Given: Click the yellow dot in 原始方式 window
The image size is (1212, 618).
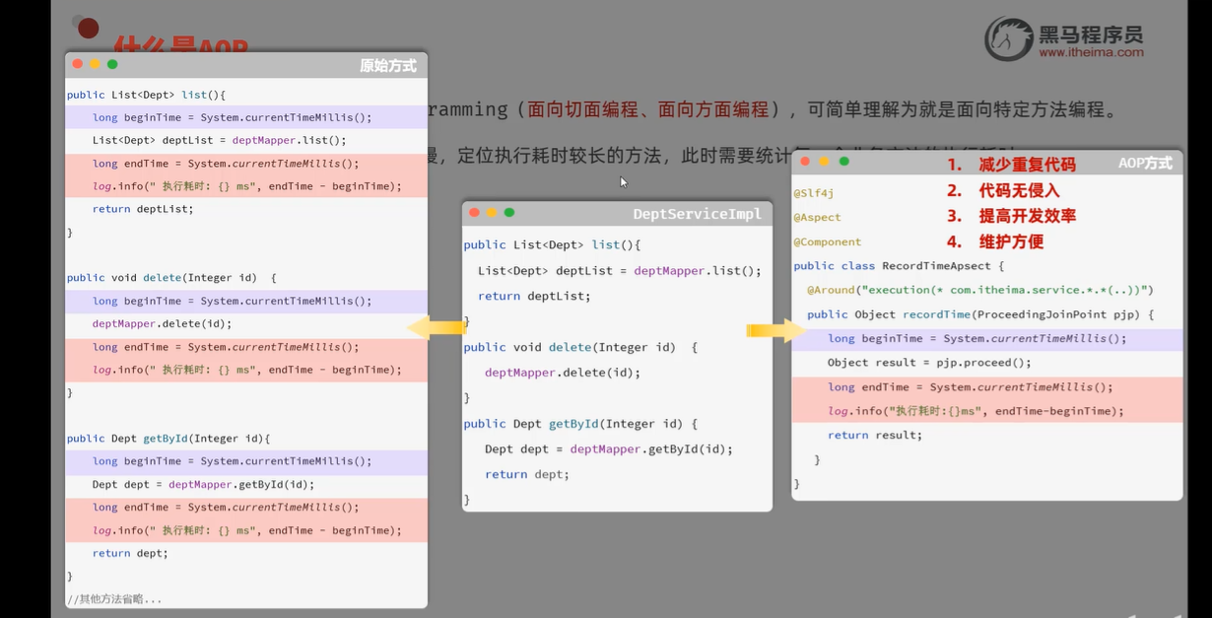Looking at the screenshot, I should click(95, 64).
